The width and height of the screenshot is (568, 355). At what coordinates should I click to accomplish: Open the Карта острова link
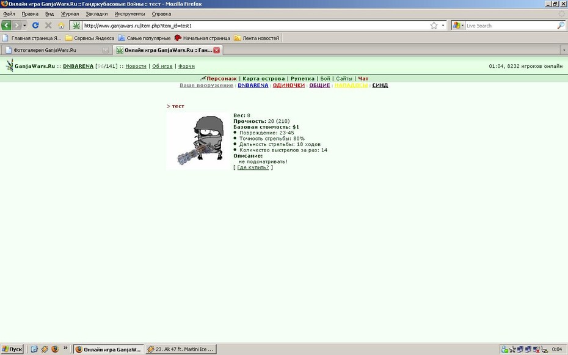(264, 78)
